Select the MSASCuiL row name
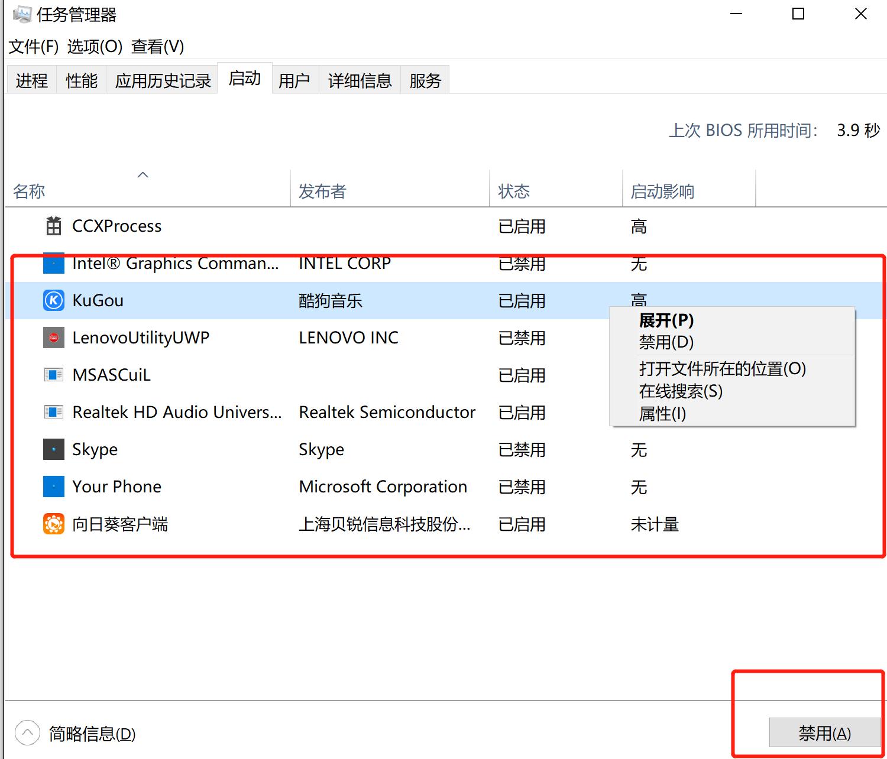The image size is (887, 759). coord(111,375)
